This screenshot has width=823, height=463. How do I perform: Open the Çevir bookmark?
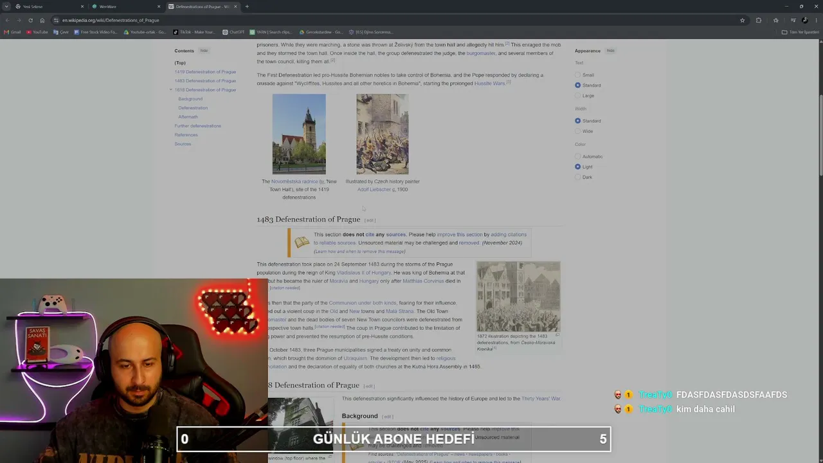(61, 32)
